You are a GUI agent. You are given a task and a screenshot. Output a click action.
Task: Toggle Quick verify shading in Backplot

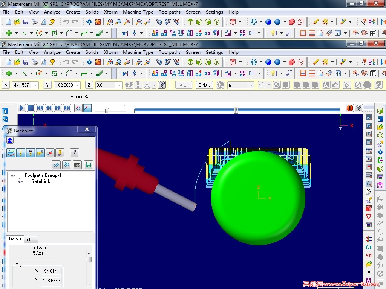60,153
